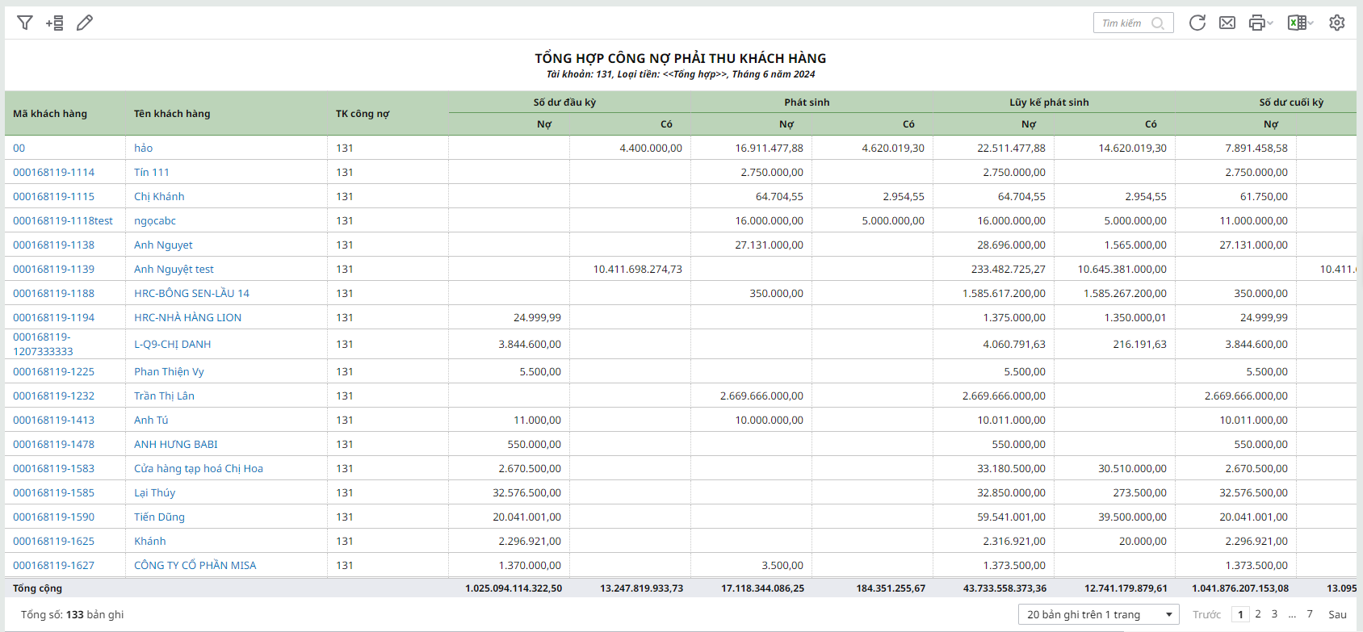The image size is (1363, 632).
Task: Open customer code 000168119-1115
Action: point(54,196)
